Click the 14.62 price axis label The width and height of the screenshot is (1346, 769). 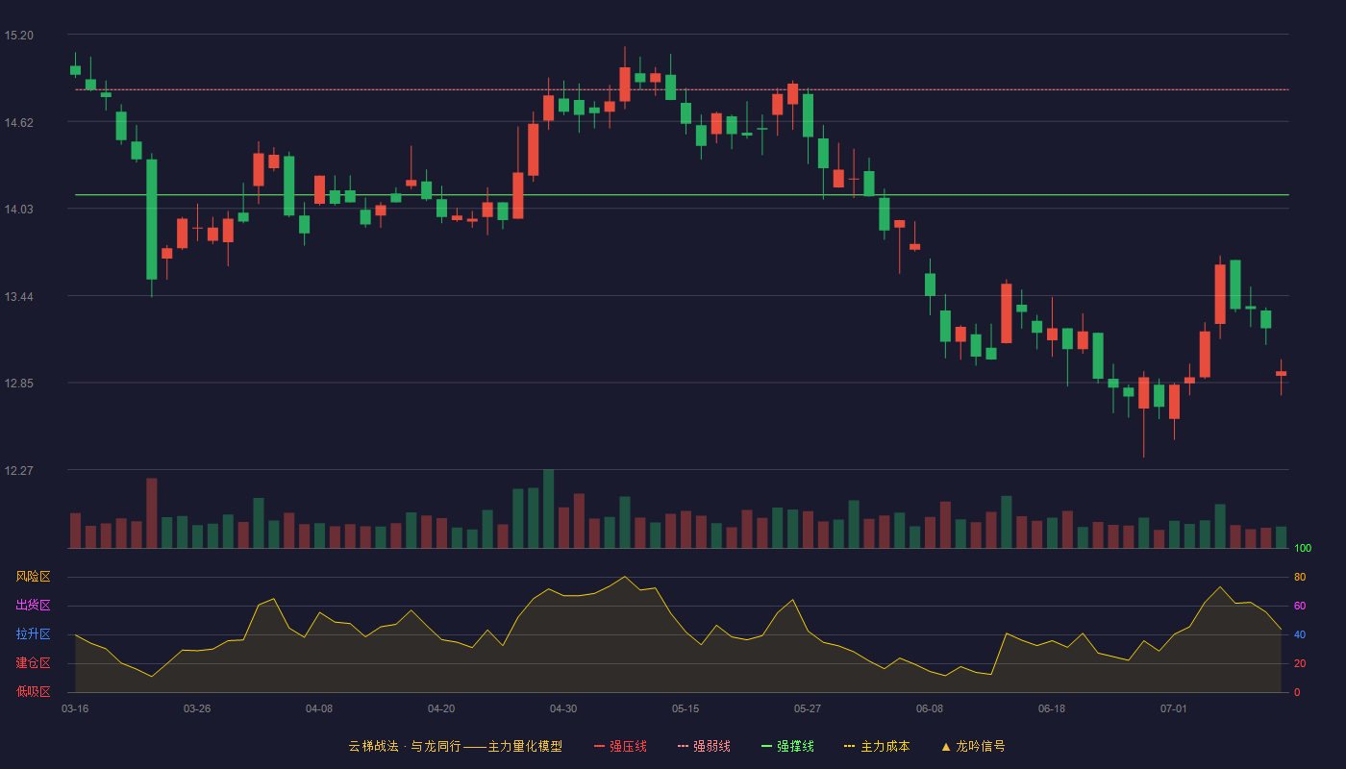coord(18,122)
